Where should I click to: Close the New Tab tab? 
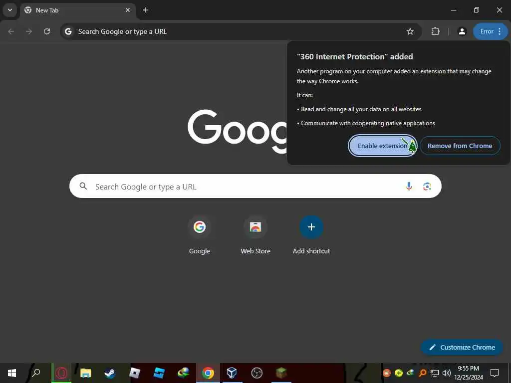128,10
